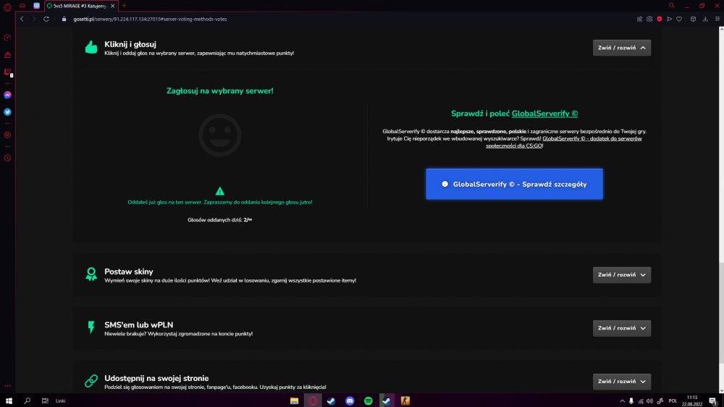This screenshot has height=407, width=724.
Task: Open Twitter in the sidebar
Action: (7, 112)
